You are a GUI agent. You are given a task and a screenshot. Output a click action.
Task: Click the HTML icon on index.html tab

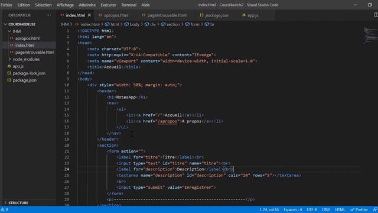(62, 15)
